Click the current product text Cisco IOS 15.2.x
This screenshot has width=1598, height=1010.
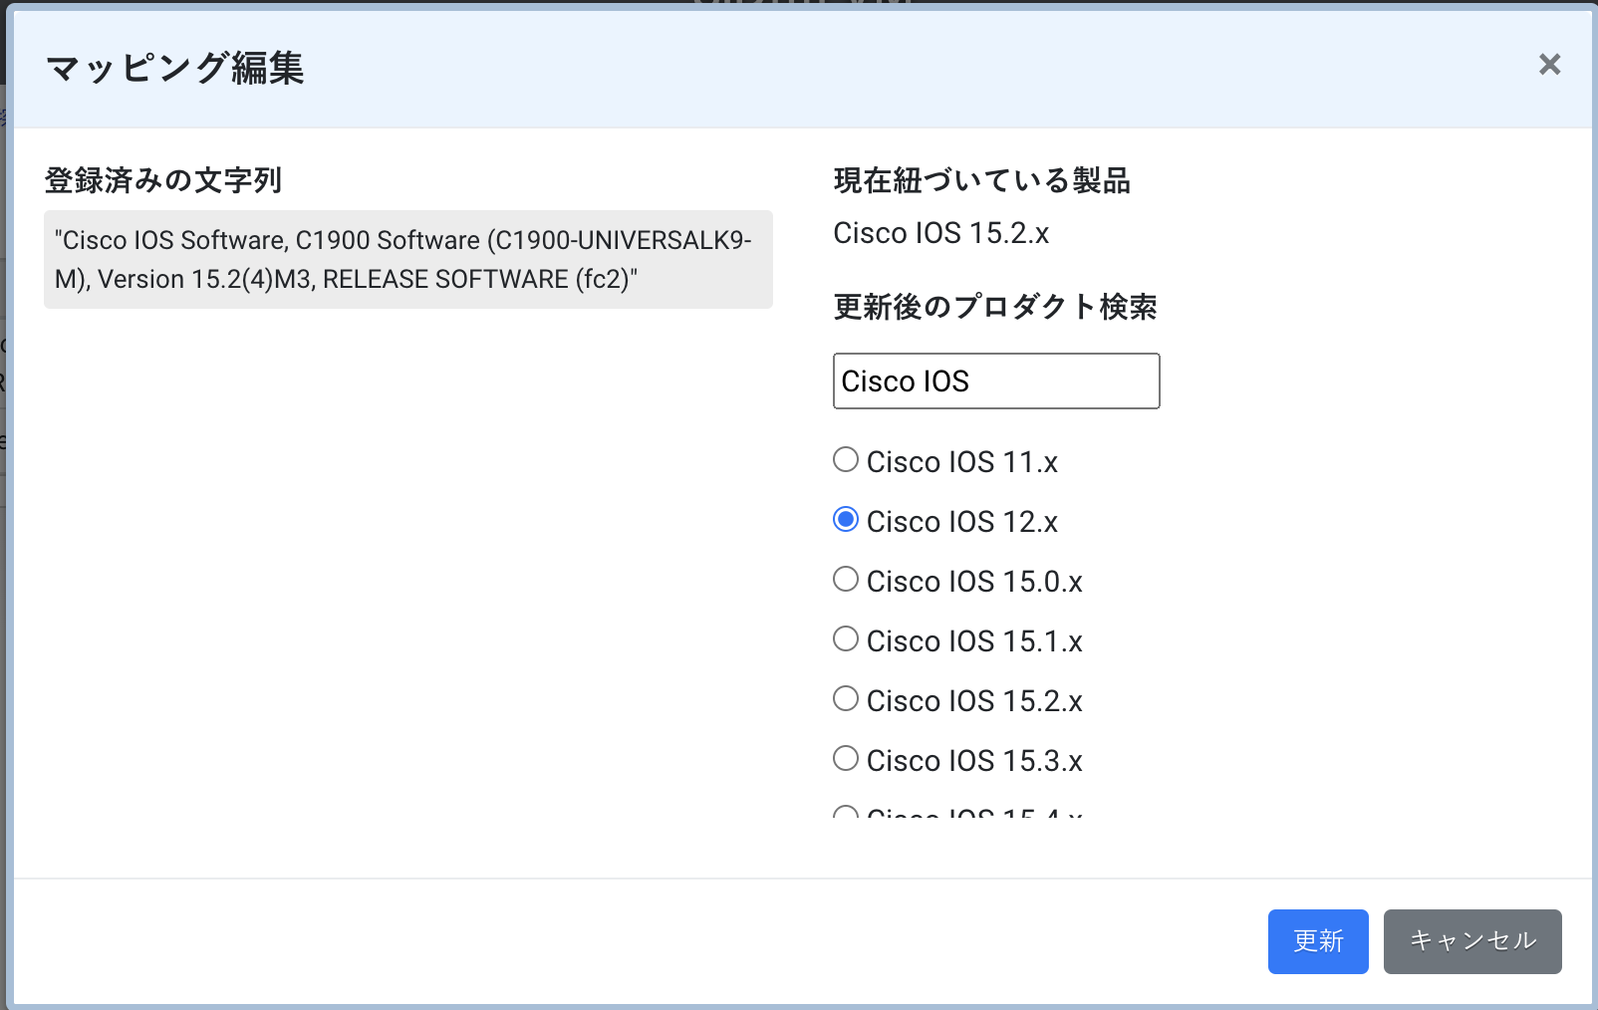(x=941, y=233)
